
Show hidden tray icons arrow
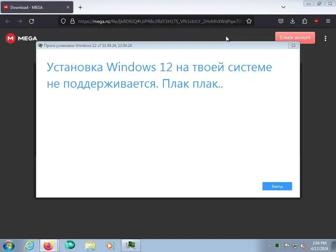tap(269, 246)
